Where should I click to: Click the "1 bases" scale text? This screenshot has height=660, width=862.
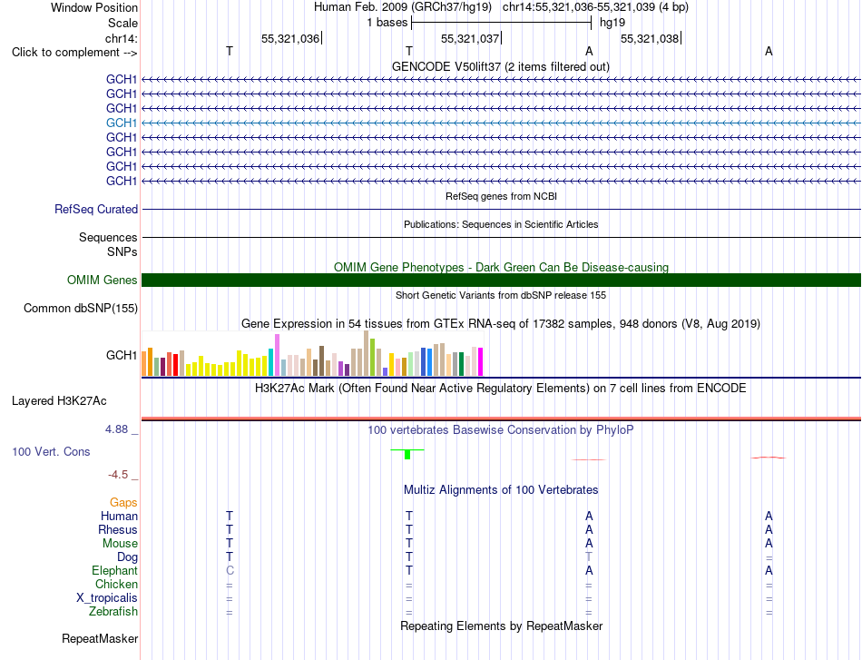coord(387,23)
